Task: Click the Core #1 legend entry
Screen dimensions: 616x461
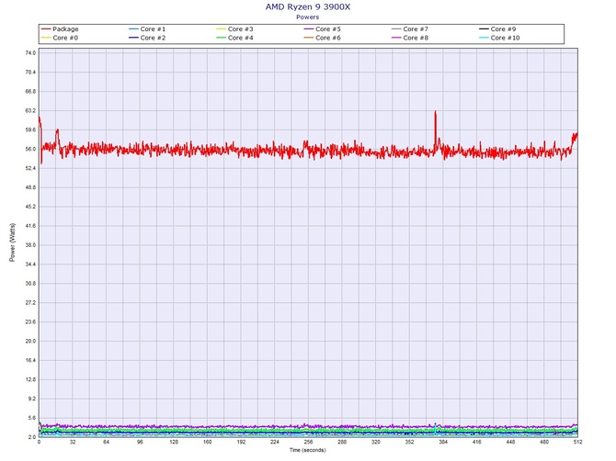Action: (x=147, y=29)
